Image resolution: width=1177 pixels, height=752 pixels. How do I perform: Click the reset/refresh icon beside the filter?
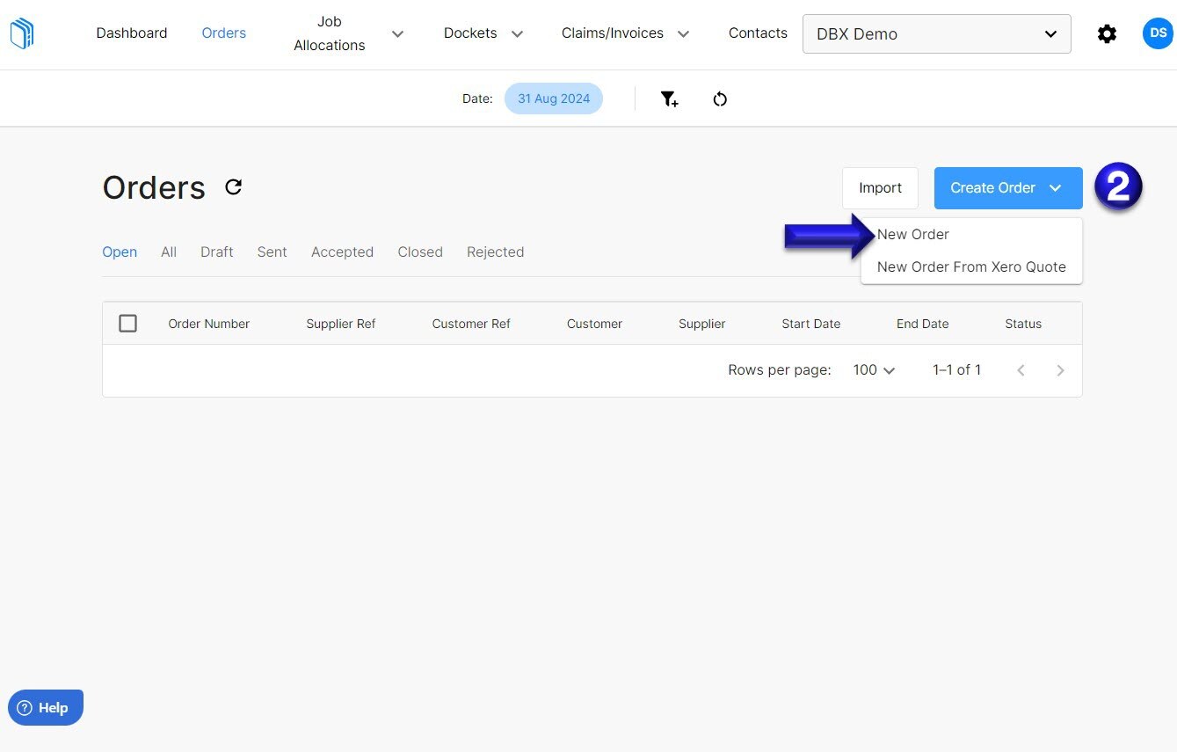point(720,99)
